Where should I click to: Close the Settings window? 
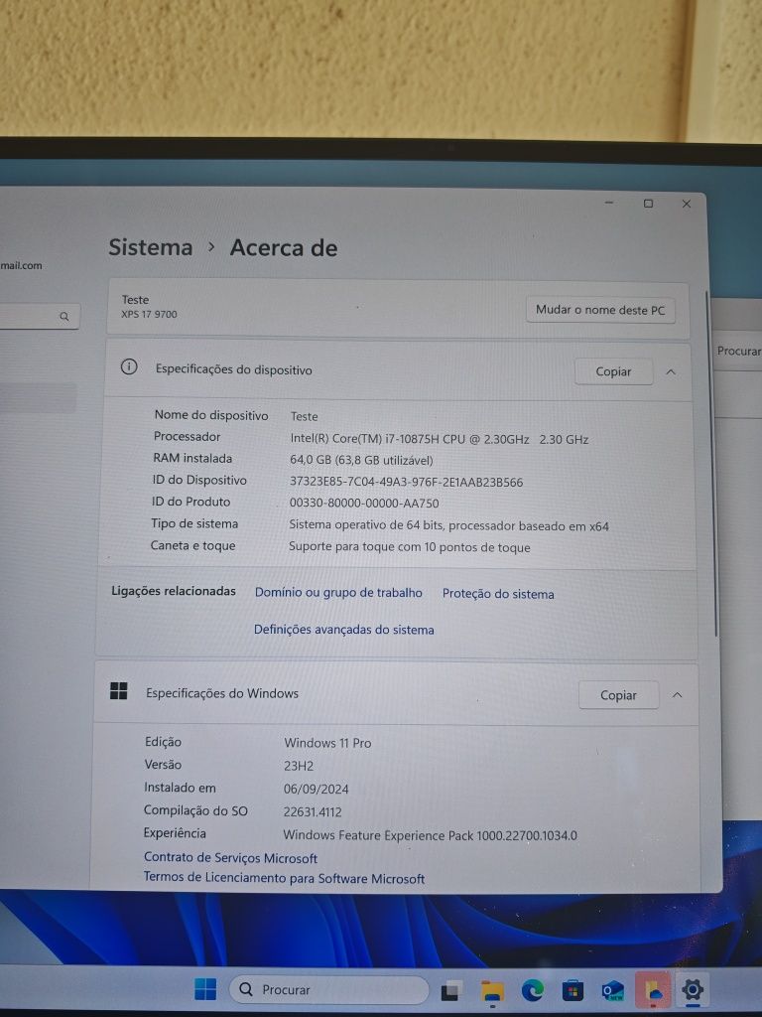click(x=687, y=204)
